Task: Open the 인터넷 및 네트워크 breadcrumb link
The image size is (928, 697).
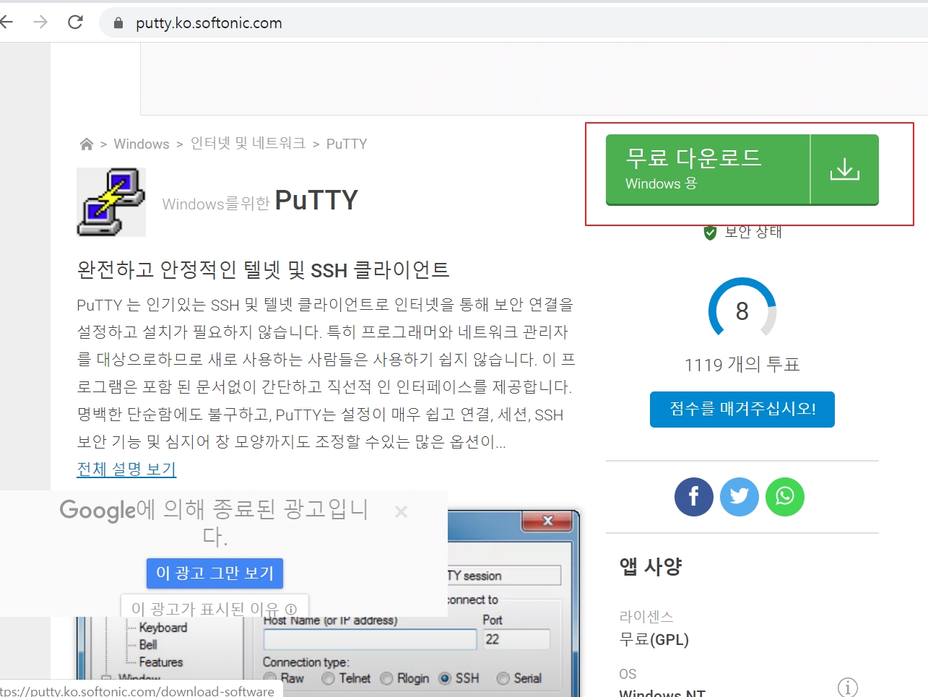Action: pos(248,143)
